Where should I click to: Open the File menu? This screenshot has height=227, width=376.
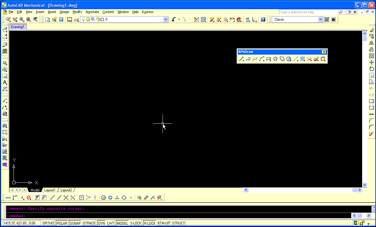tap(11, 12)
